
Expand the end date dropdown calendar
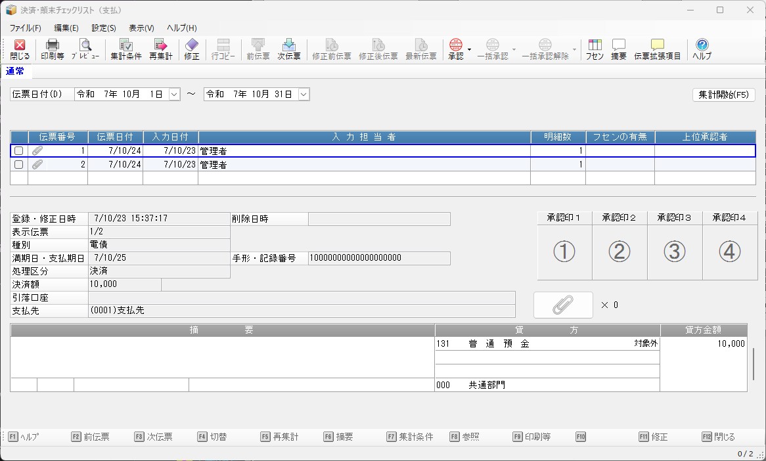[x=304, y=95]
